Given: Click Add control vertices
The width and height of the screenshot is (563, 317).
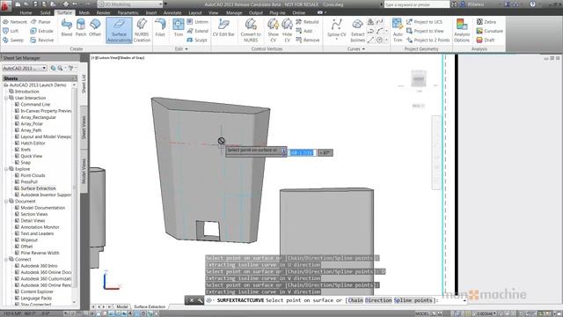Looking at the screenshot, I should coord(304,31).
